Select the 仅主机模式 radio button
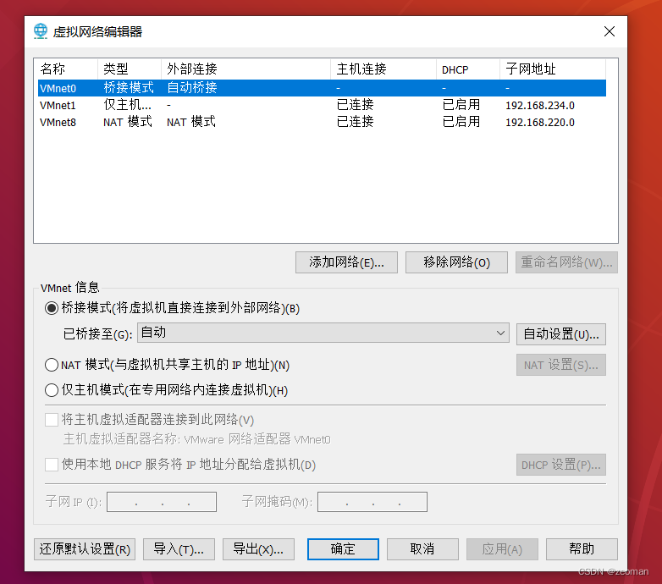This screenshot has height=584, width=662. pyautogui.click(x=52, y=390)
